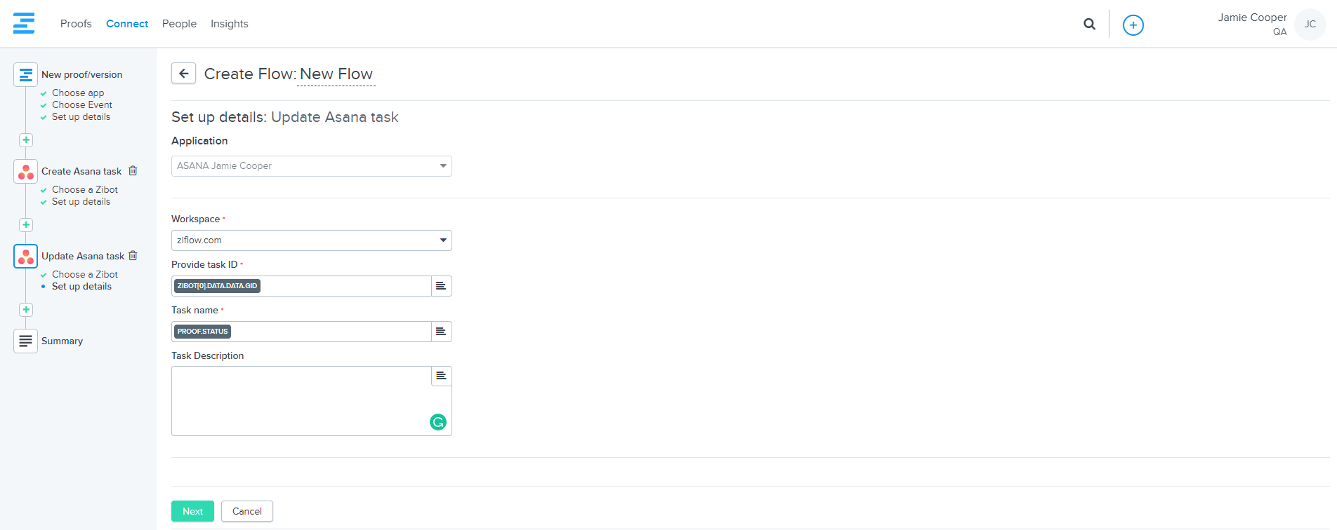Open the Application dropdown
Image resolution: width=1337 pixels, height=530 pixels.
click(x=311, y=166)
